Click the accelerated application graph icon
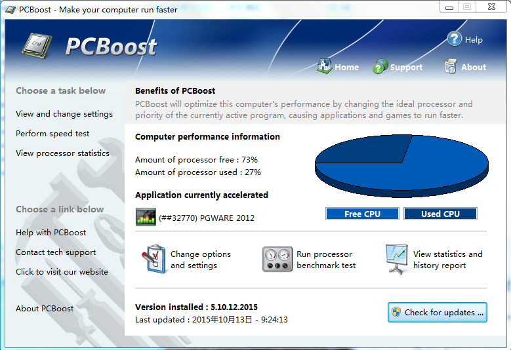Image resolution: width=511 pixels, height=350 pixels. 146,217
